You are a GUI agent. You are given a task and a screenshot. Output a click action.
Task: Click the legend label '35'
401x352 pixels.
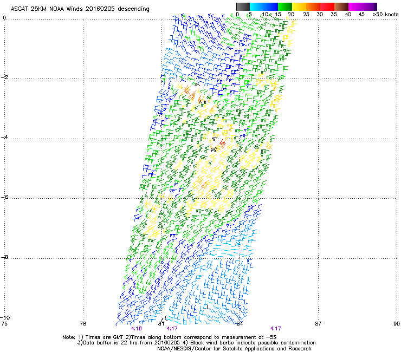(x=334, y=15)
